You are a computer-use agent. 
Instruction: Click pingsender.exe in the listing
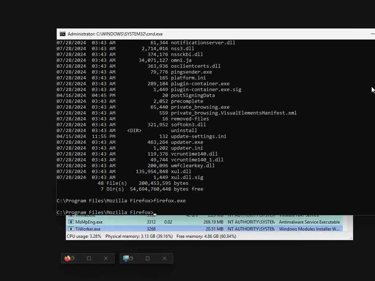tap(191, 72)
